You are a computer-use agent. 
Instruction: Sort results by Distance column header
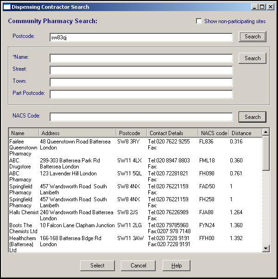tap(245, 133)
